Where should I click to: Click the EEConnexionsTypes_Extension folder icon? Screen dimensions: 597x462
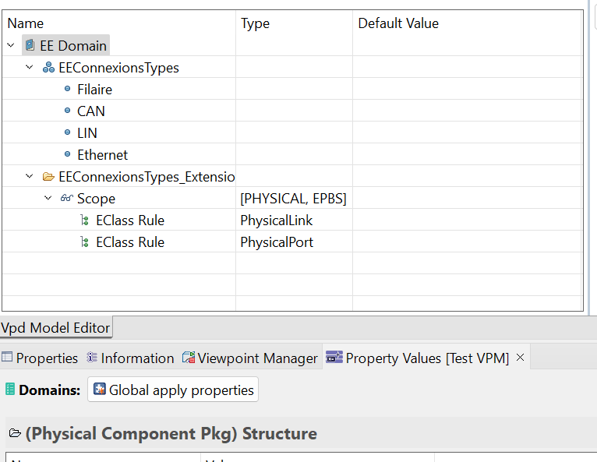pyautogui.click(x=48, y=177)
